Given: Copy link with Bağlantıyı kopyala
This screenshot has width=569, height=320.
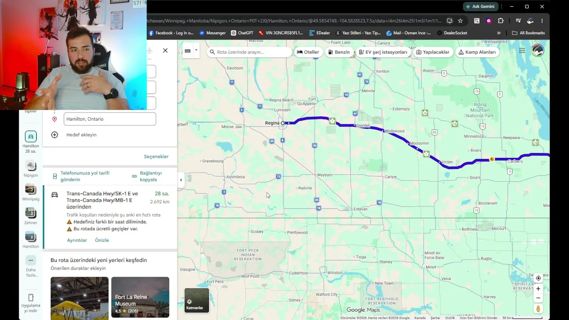Looking at the screenshot, I should [x=147, y=176].
